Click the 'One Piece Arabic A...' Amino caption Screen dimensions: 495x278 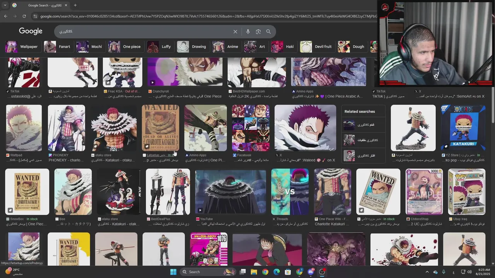coord(328,97)
